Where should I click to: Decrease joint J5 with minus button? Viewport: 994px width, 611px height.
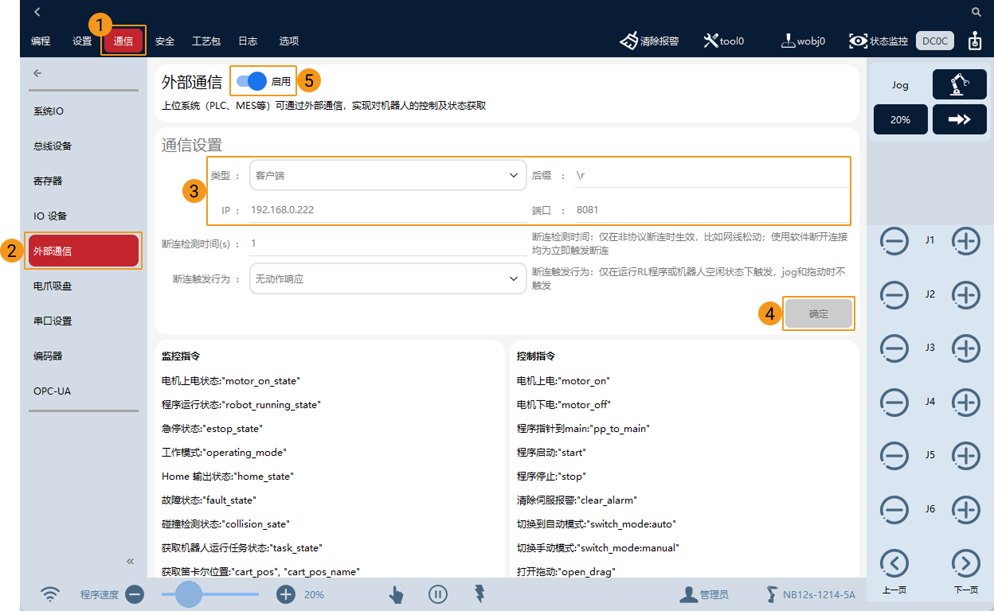[x=894, y=455]
